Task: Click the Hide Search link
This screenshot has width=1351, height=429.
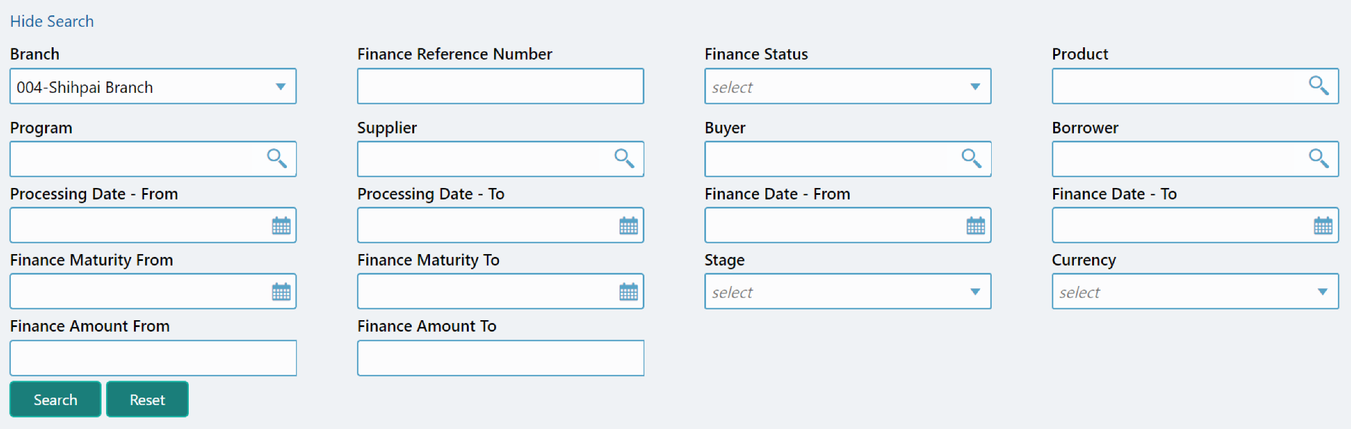Action: point(52,21)
